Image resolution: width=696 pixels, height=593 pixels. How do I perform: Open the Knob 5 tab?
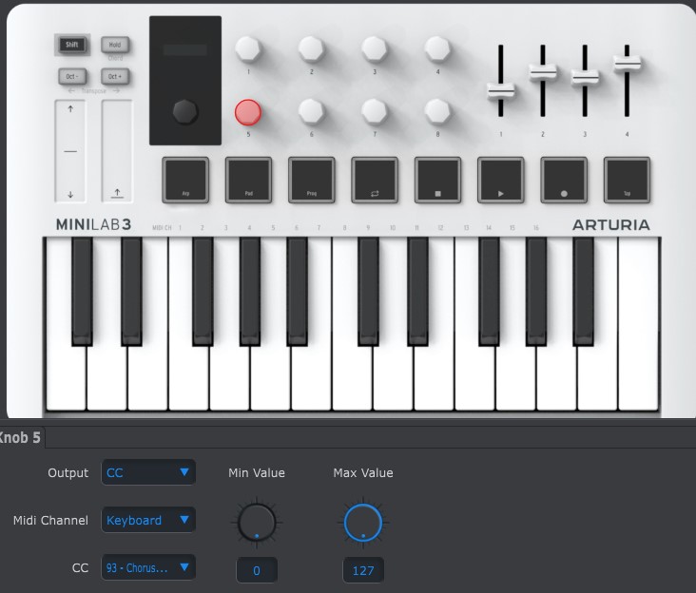pos(20,438)
